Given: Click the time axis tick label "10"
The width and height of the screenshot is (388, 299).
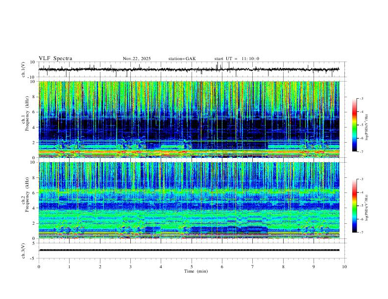Looking at the screenshot, I should (x=344, y=267).
